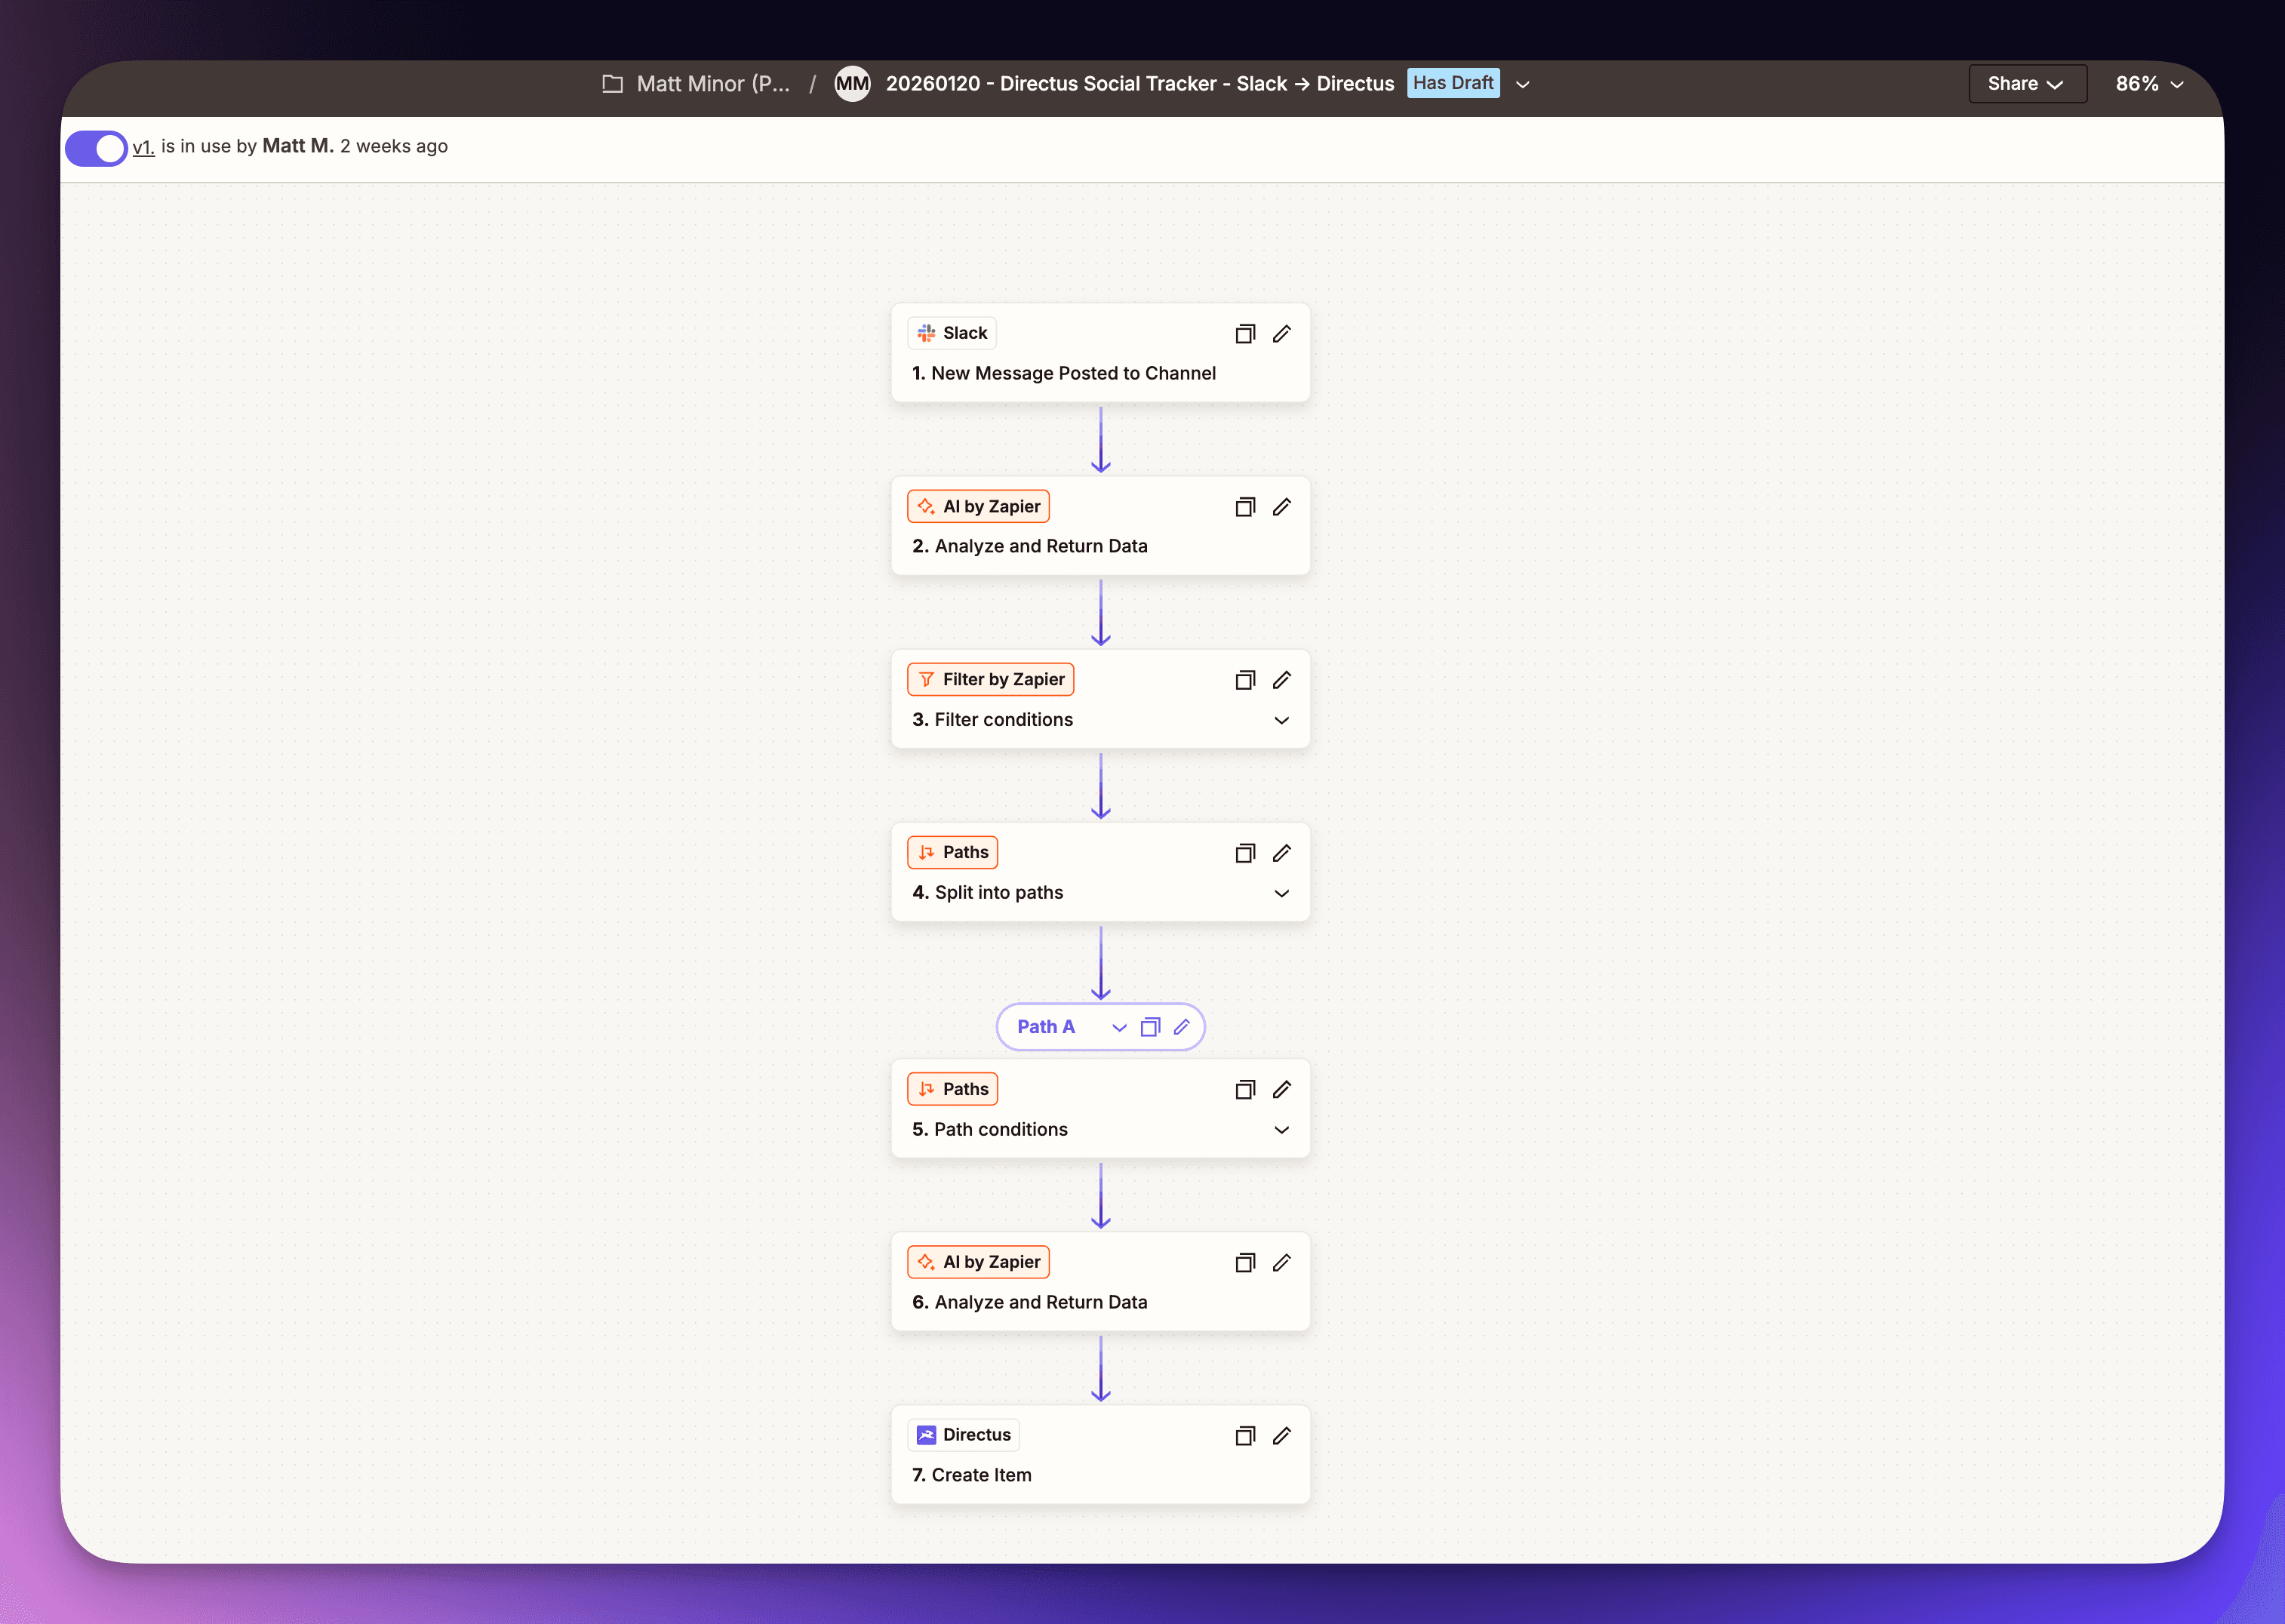Click the Directus app badge on step 7

click(x=964, y=1435)
